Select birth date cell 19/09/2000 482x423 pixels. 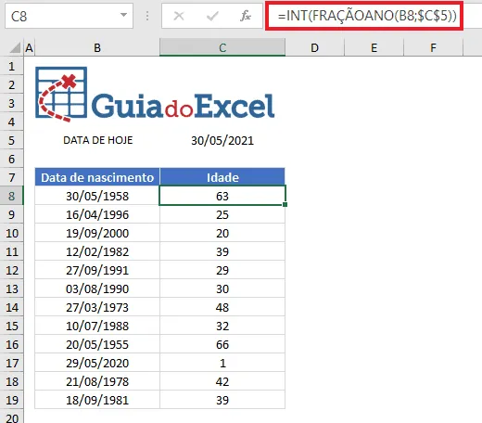(97, 233)
